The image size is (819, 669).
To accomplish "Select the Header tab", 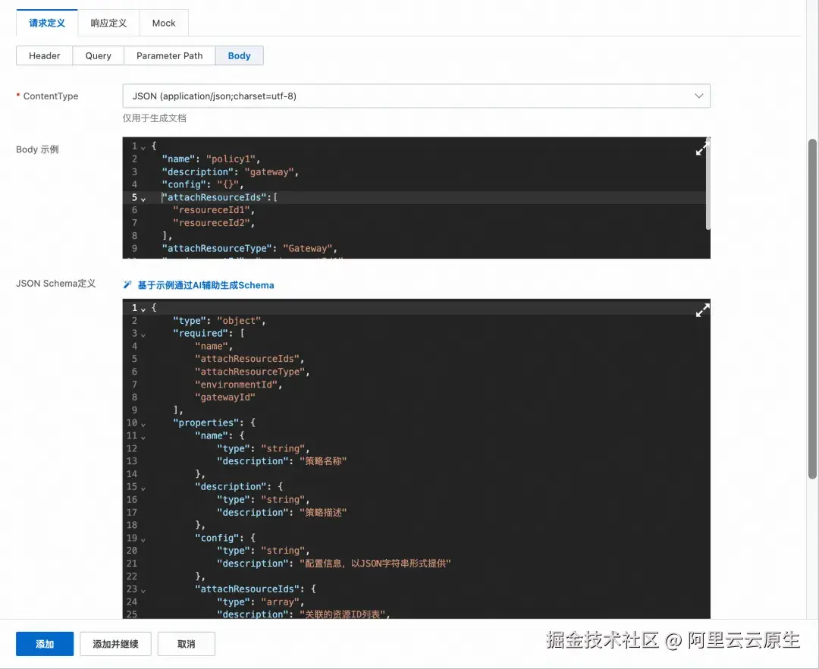I will point(44,55).
